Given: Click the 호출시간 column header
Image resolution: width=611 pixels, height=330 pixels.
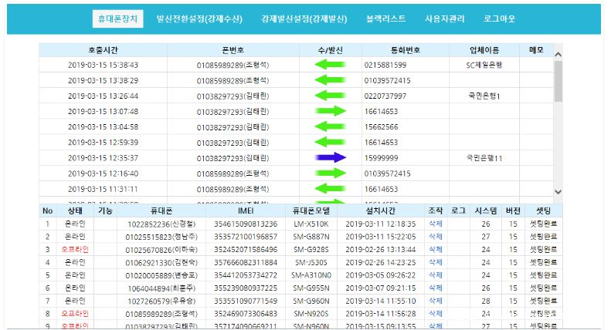Looking at the screenshot, I should point(104,49).
